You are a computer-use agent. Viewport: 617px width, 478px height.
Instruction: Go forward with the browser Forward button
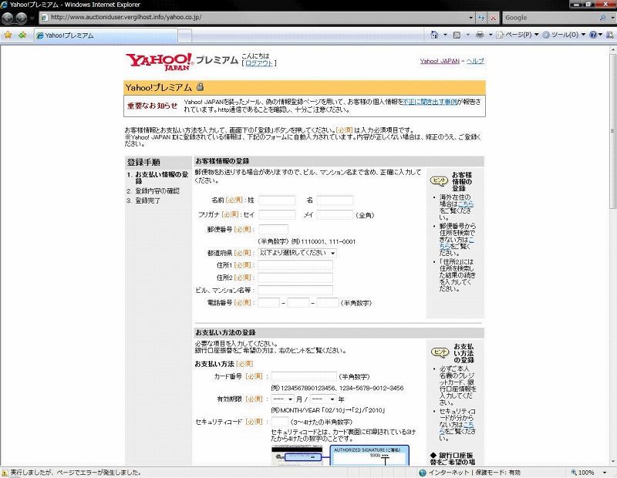click(x=22, y=18)
